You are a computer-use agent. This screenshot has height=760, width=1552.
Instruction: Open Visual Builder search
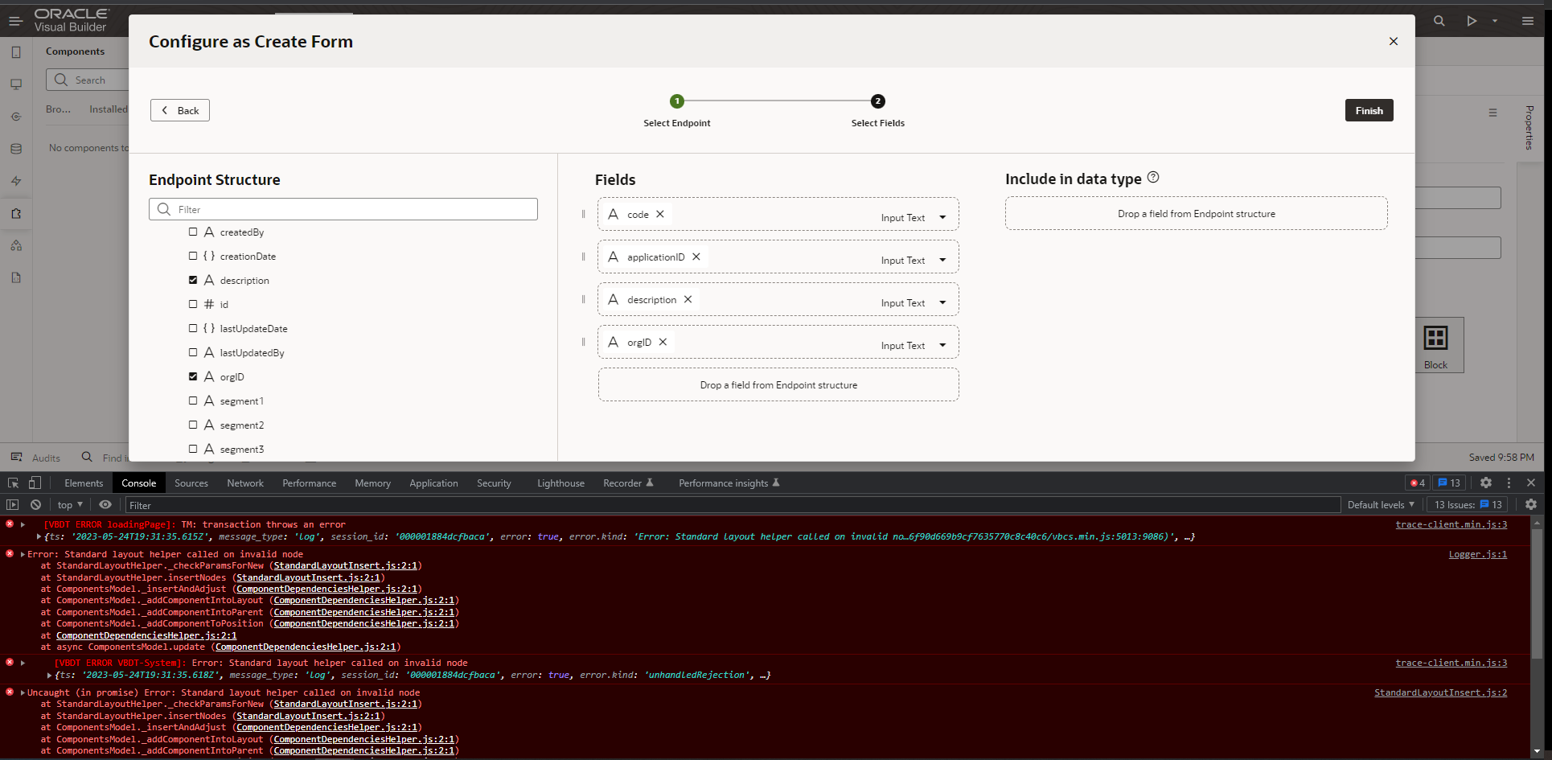click(1439, 21)
